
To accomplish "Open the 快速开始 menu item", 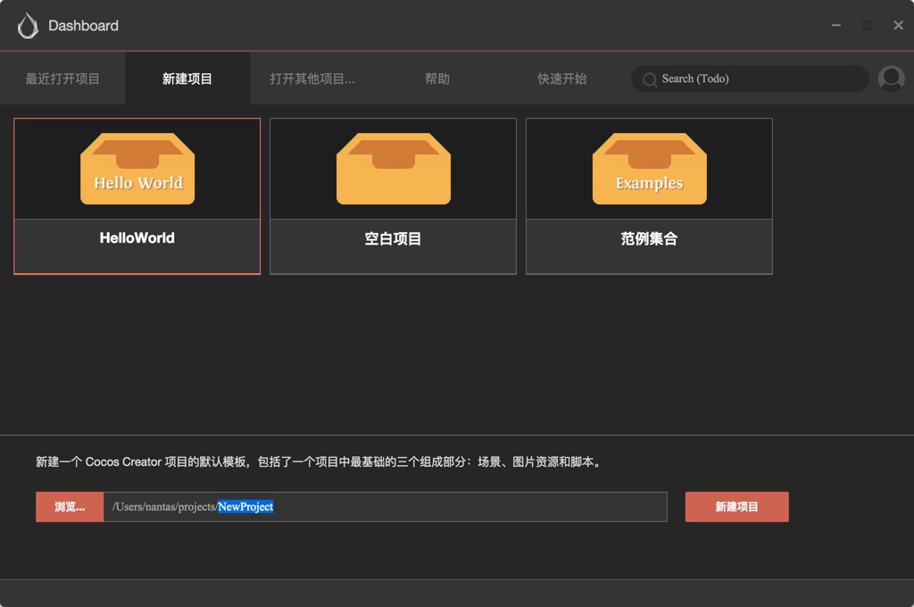I will 562,79.
